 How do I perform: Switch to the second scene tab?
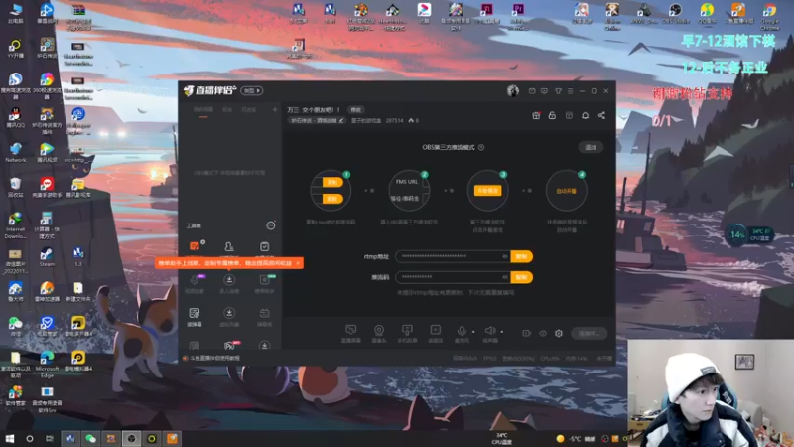pos(228,110)
